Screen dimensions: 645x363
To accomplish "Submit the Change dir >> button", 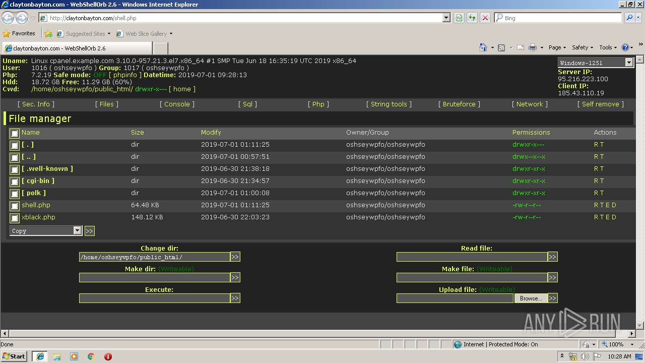I will pyautogui.click(x=235, y=257).
